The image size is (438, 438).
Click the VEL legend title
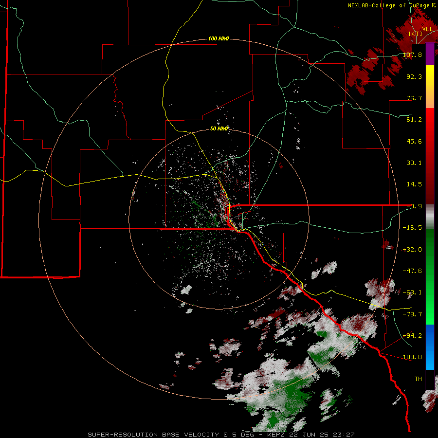[x=427, y=29]
